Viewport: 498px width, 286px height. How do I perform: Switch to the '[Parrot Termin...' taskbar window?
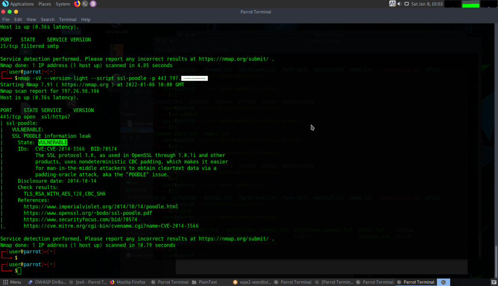[334, 282]
